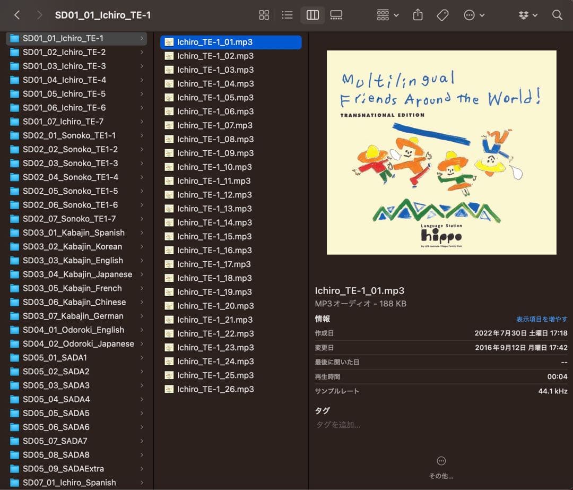
Task: Go back using the back arrow
Action: tap(17, 15)
